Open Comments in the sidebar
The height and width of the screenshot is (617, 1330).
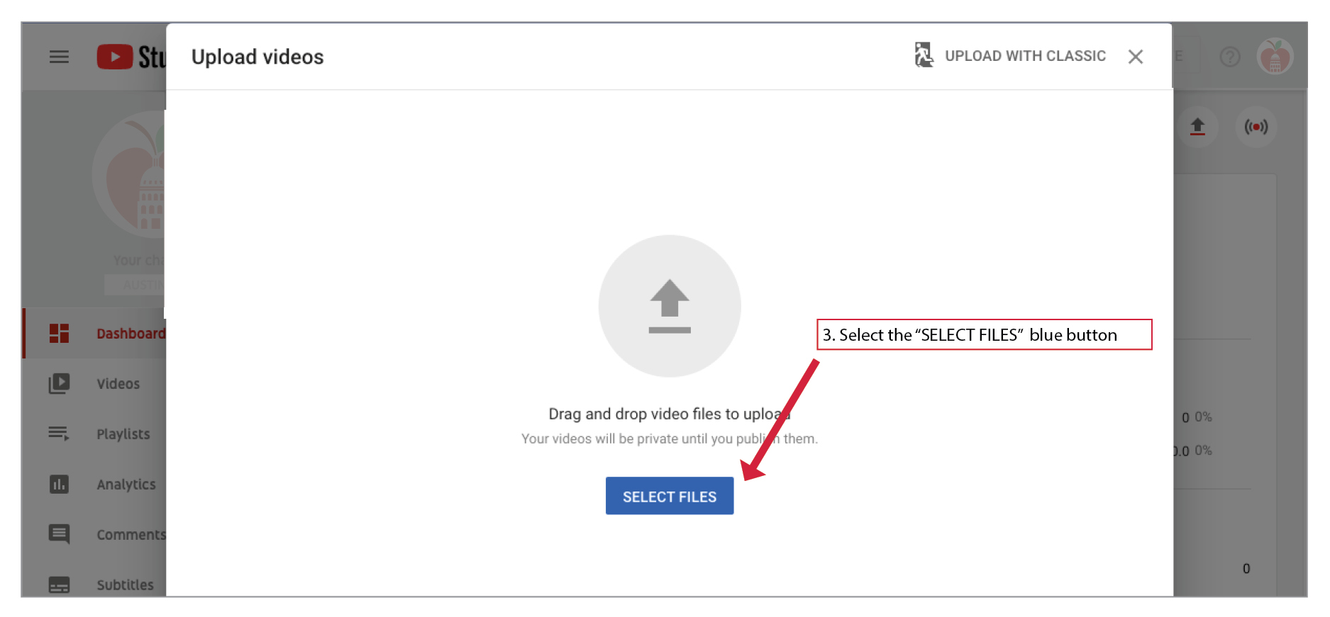pyautogui.click(x=131, y=535)
